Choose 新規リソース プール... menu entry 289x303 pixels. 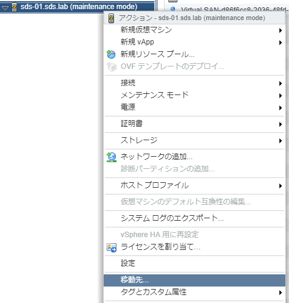point(194,54)
